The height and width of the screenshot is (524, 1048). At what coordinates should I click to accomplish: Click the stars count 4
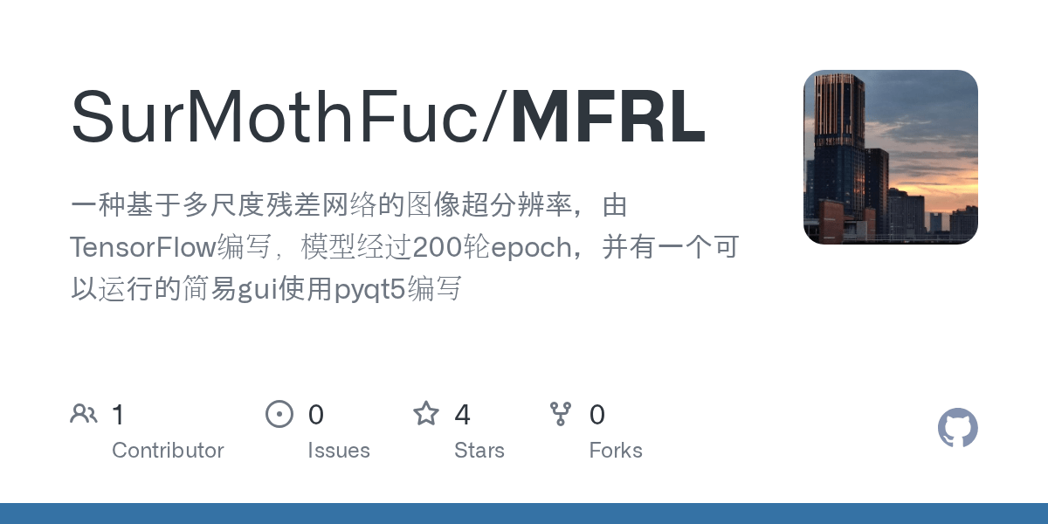pyautogui.click(x=463, y=415)
